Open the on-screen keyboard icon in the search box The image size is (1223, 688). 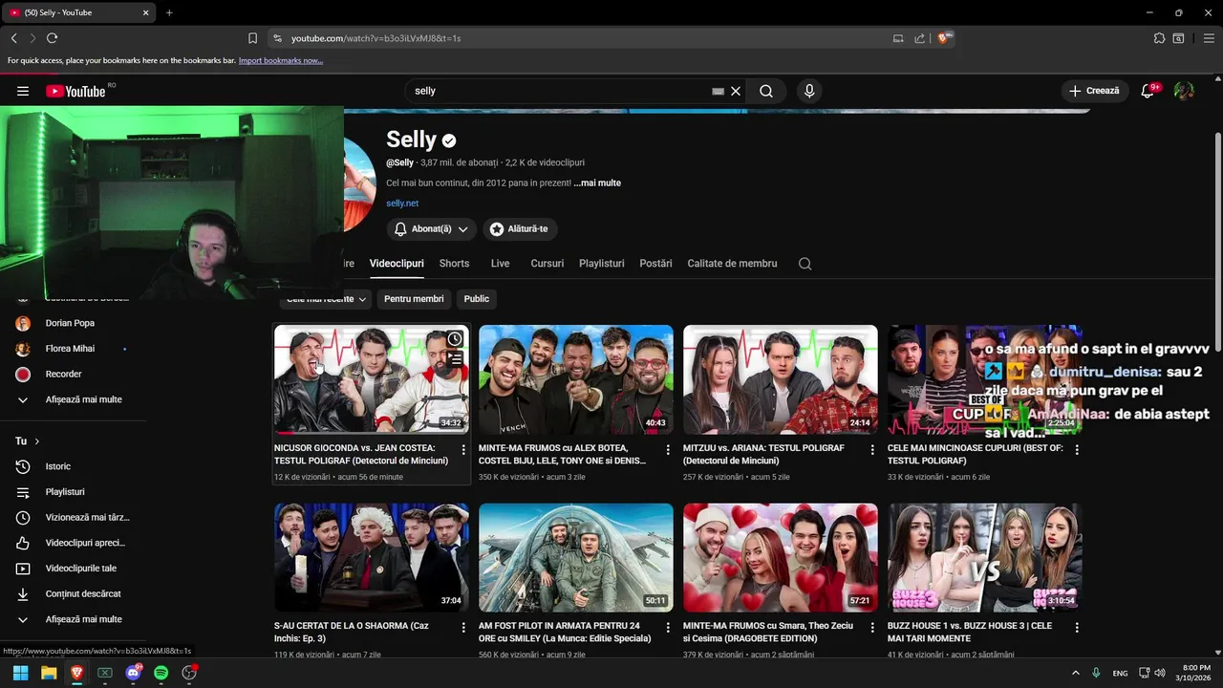(x=718, y=91)
